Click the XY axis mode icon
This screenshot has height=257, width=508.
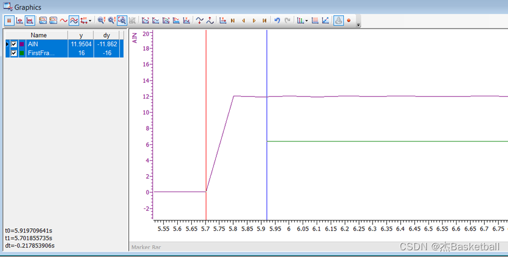click(84, 20)
